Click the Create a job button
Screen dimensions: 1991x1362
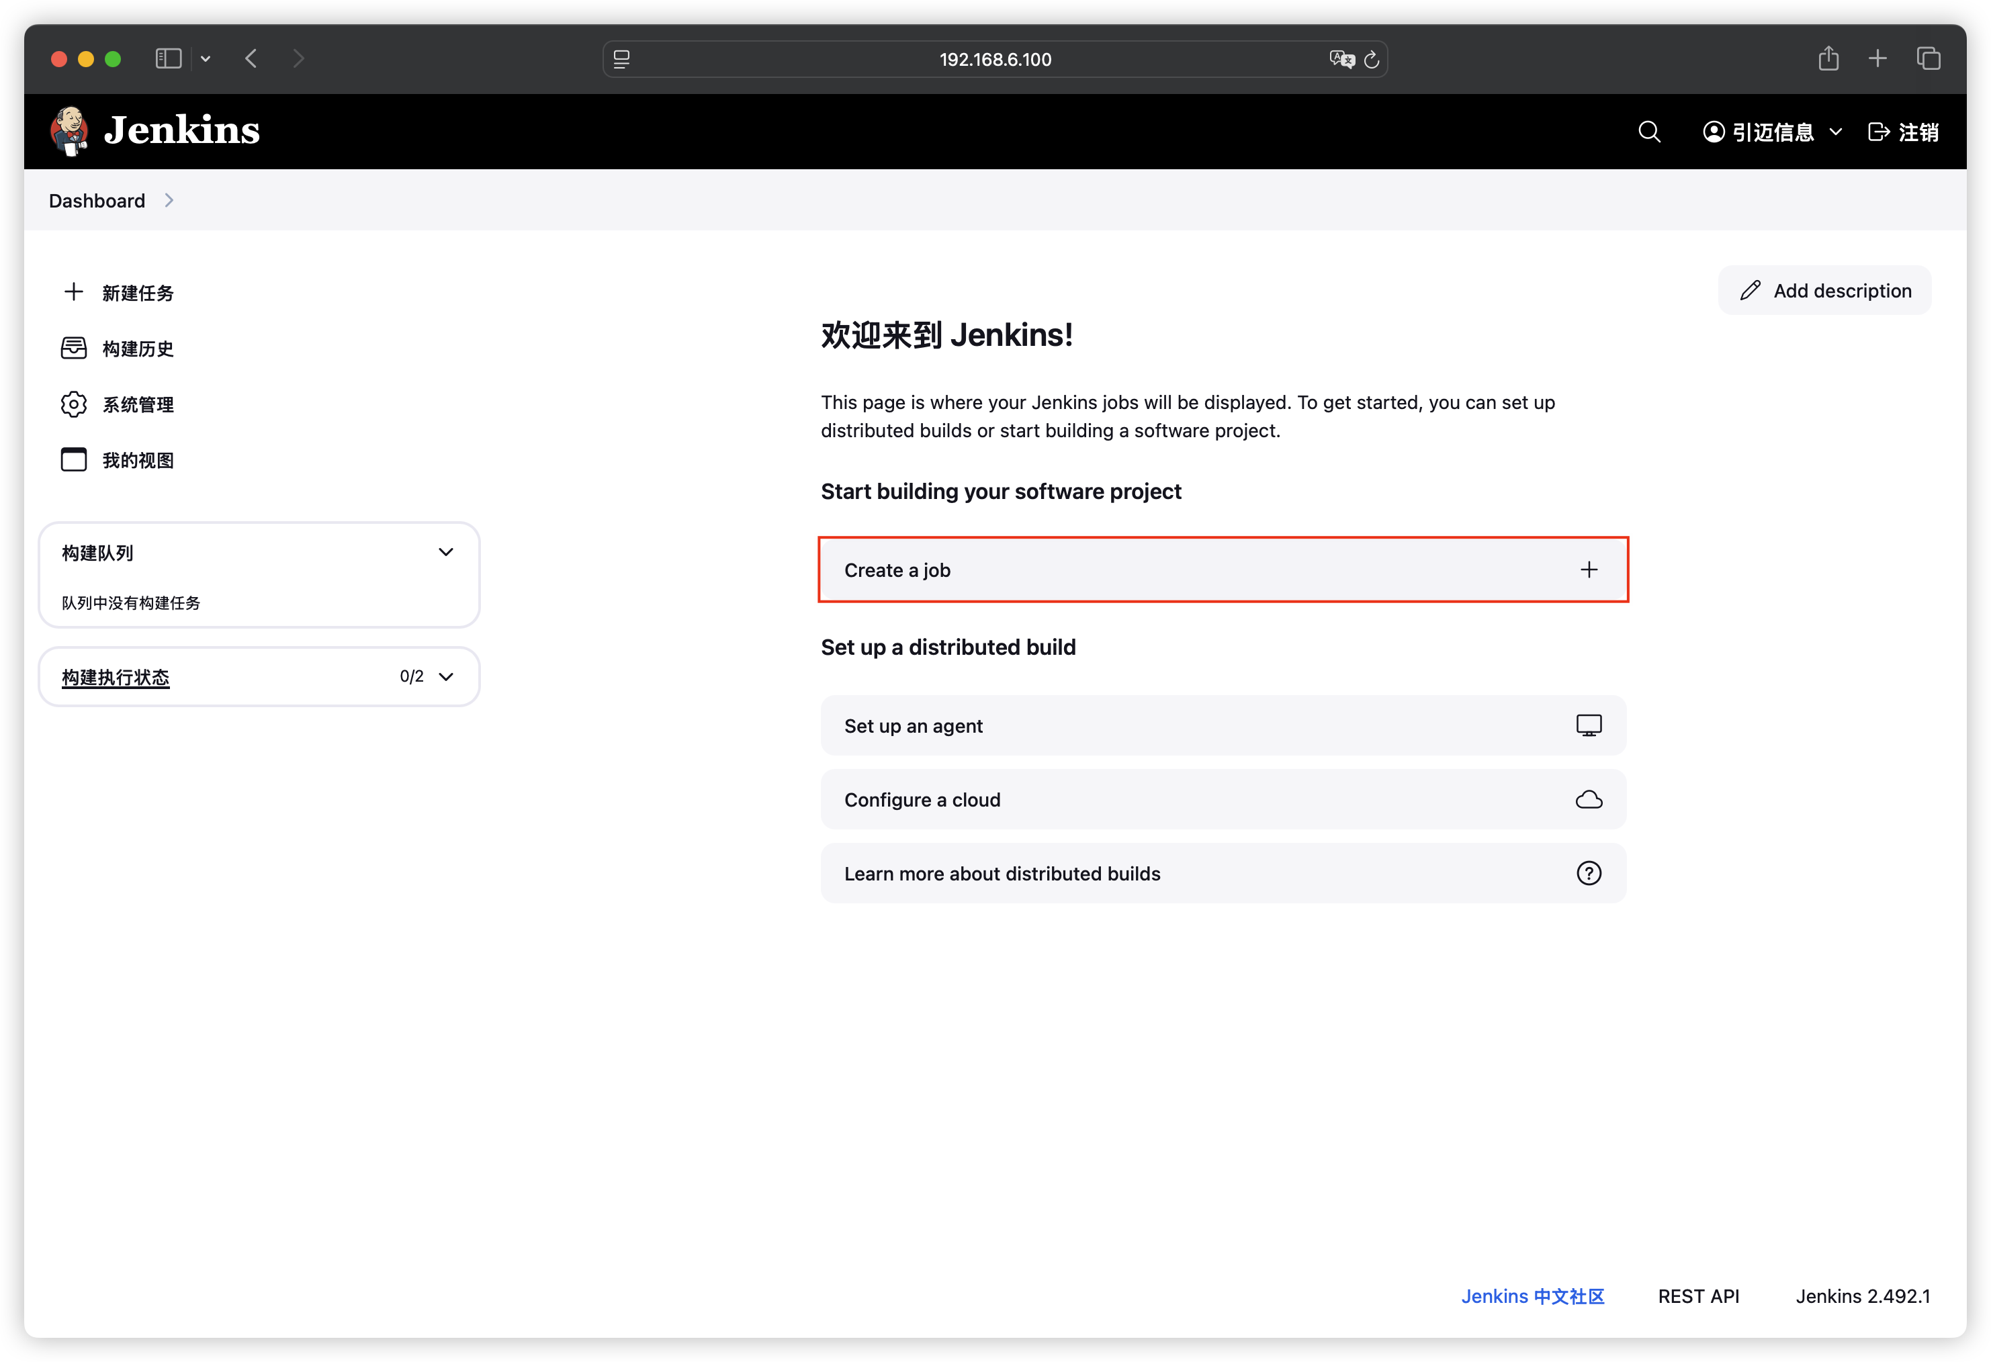click(x=1223, y=570)
